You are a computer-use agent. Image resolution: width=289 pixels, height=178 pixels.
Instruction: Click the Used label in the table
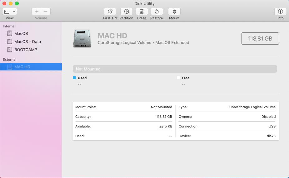(x=80, y=136)
